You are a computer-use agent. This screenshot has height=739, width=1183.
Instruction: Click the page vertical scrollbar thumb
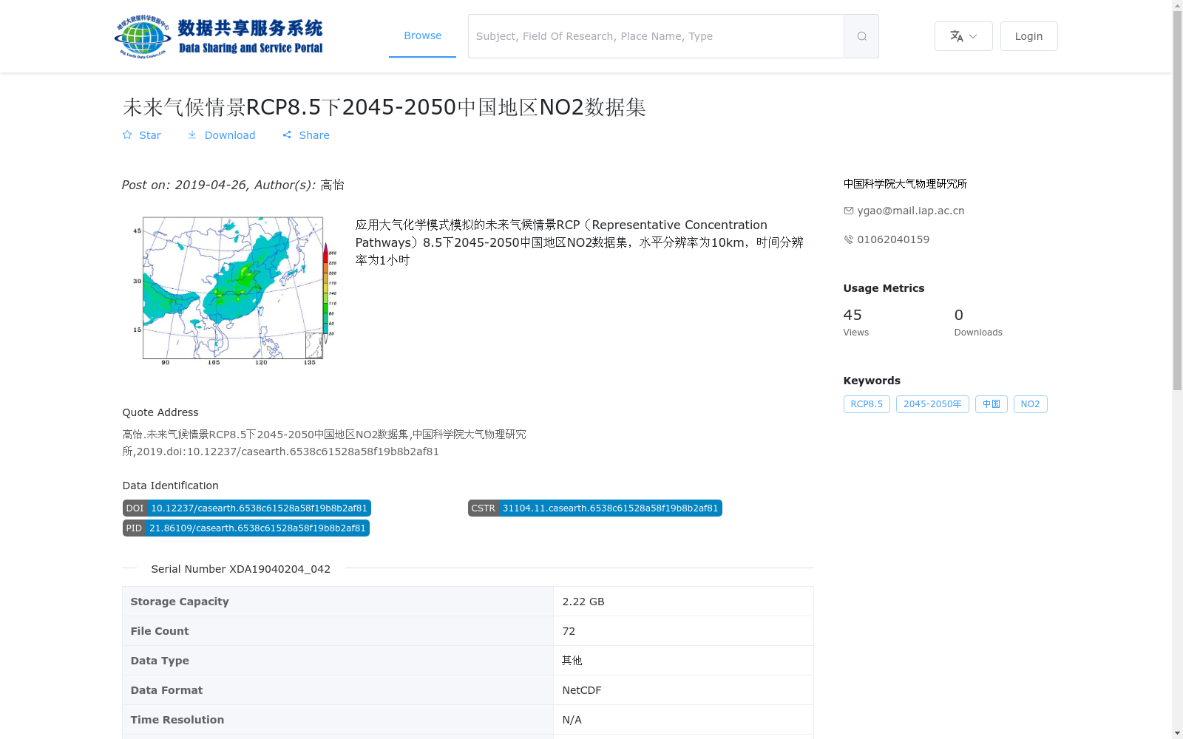pos(1177,200)
